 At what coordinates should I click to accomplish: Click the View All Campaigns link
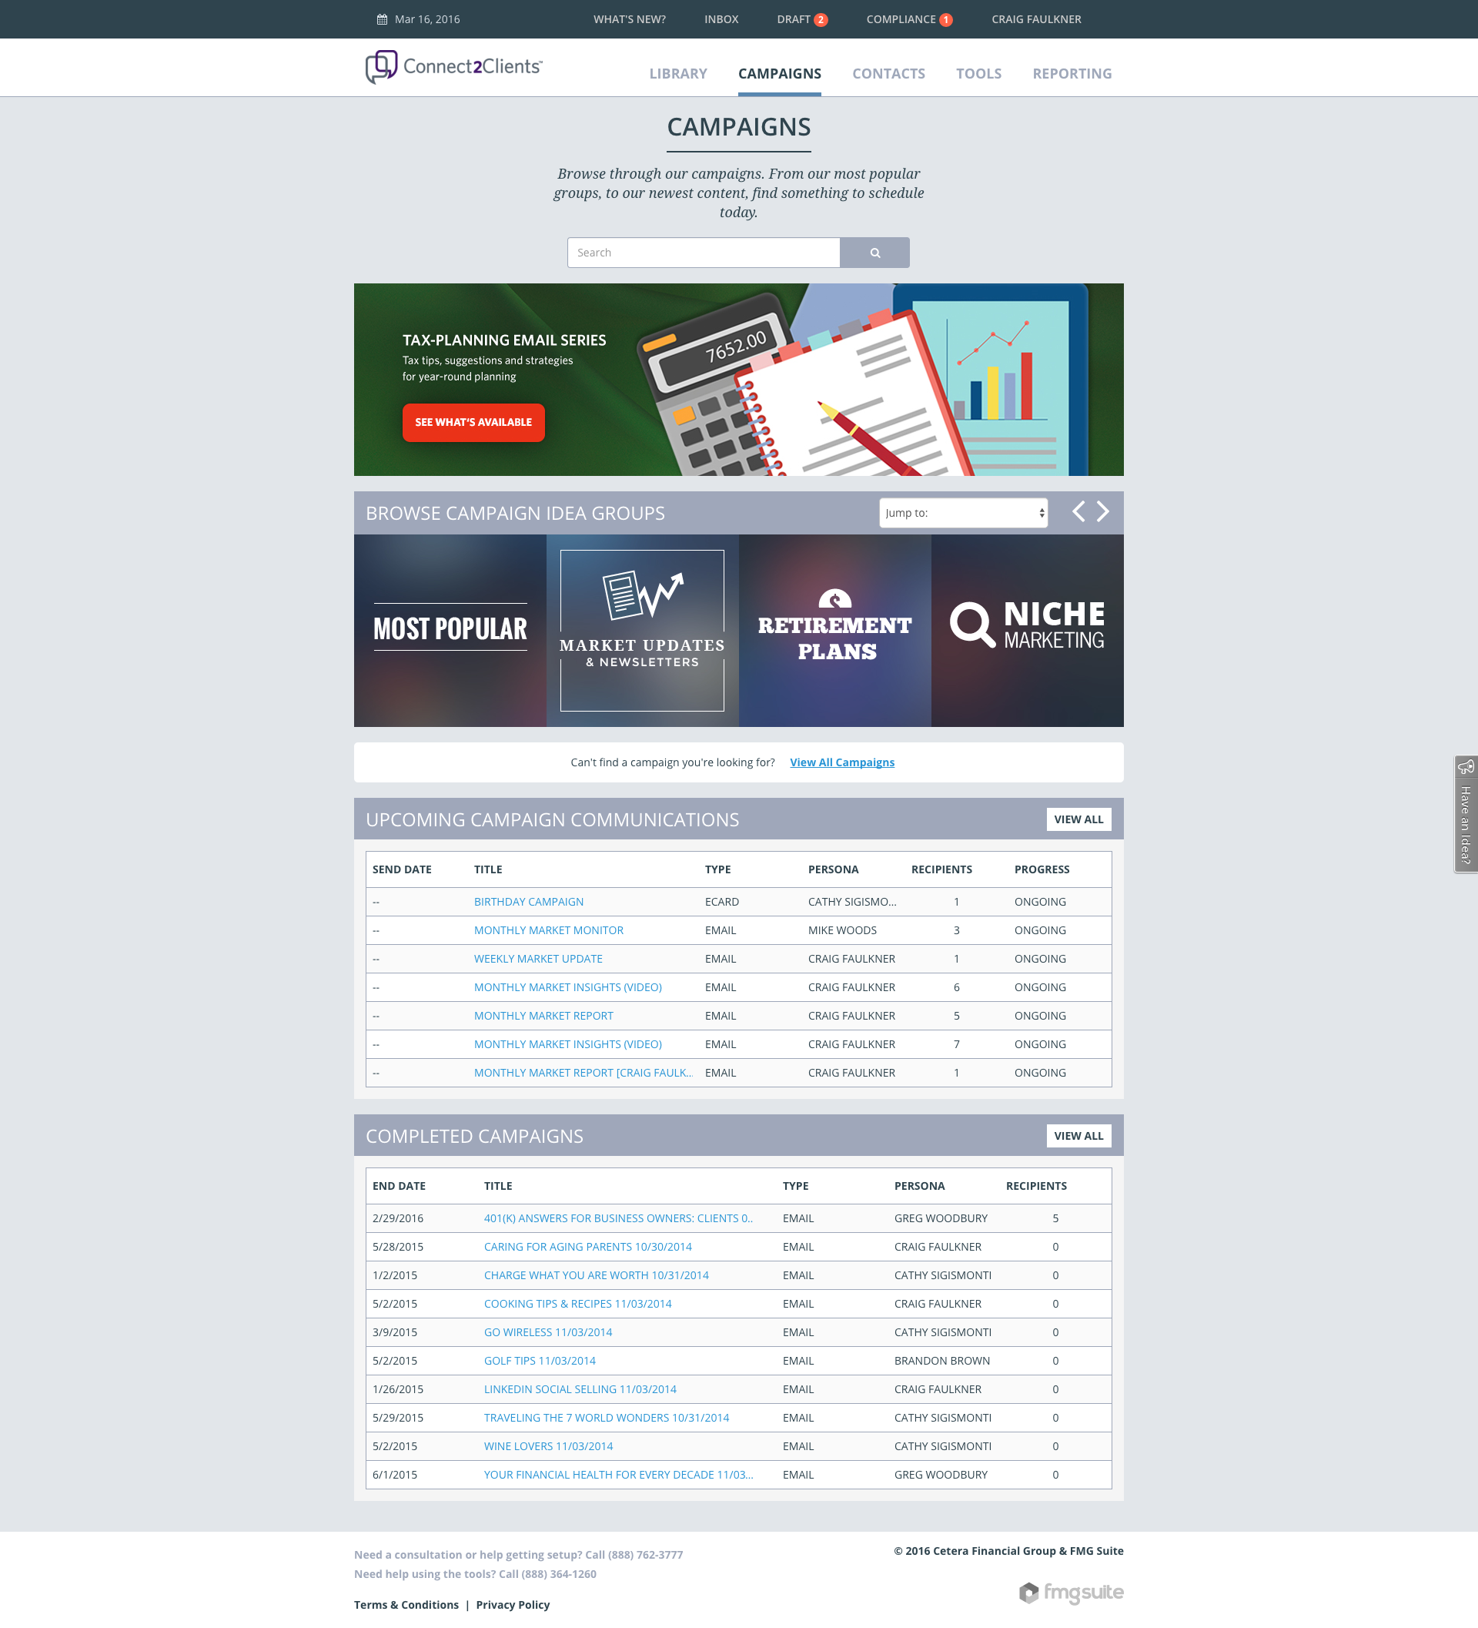(841, 762)
